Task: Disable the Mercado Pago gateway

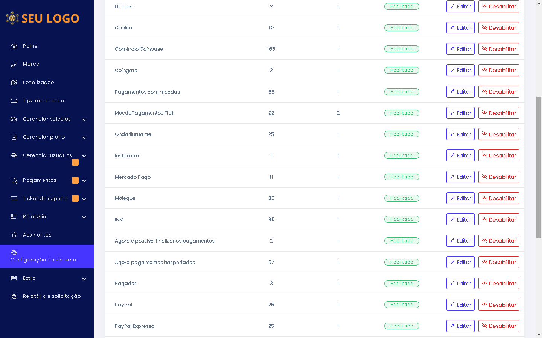Action: [x=498, y=177]
